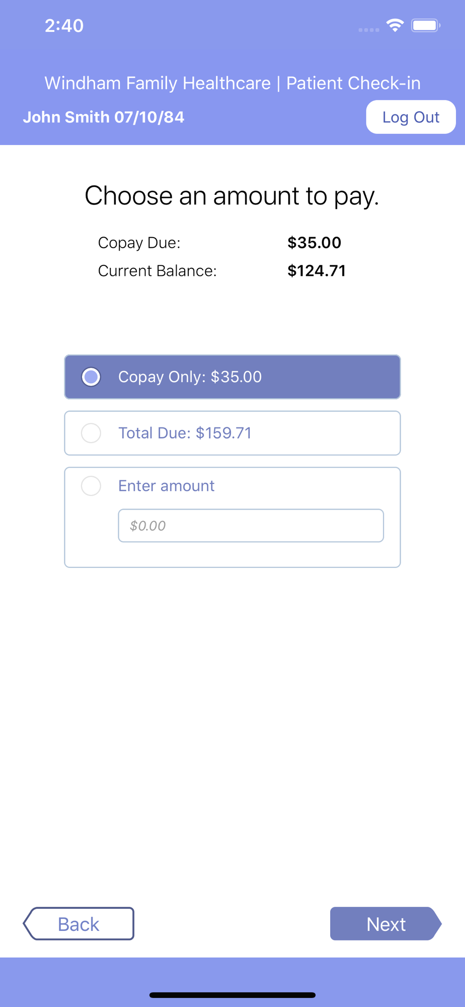
Task: Tap the Windham Family Healthcare header title
Action: (x=232, y=83)
